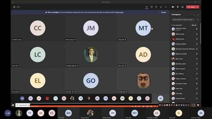Open the meeting chat icon
212x119 pixels.
click(151, 7)
